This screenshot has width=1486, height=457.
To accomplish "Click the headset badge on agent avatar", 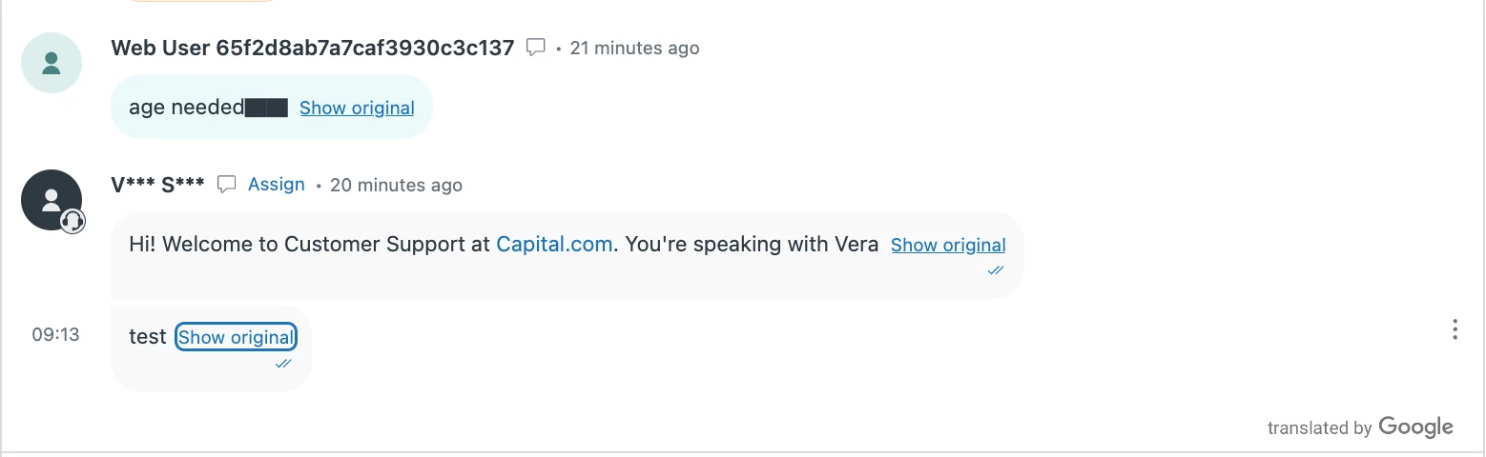I will pos(72,221).
